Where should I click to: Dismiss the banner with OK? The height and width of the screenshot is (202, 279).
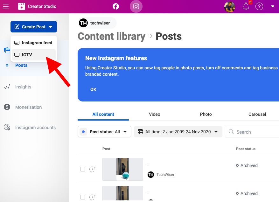coord(93,89)
